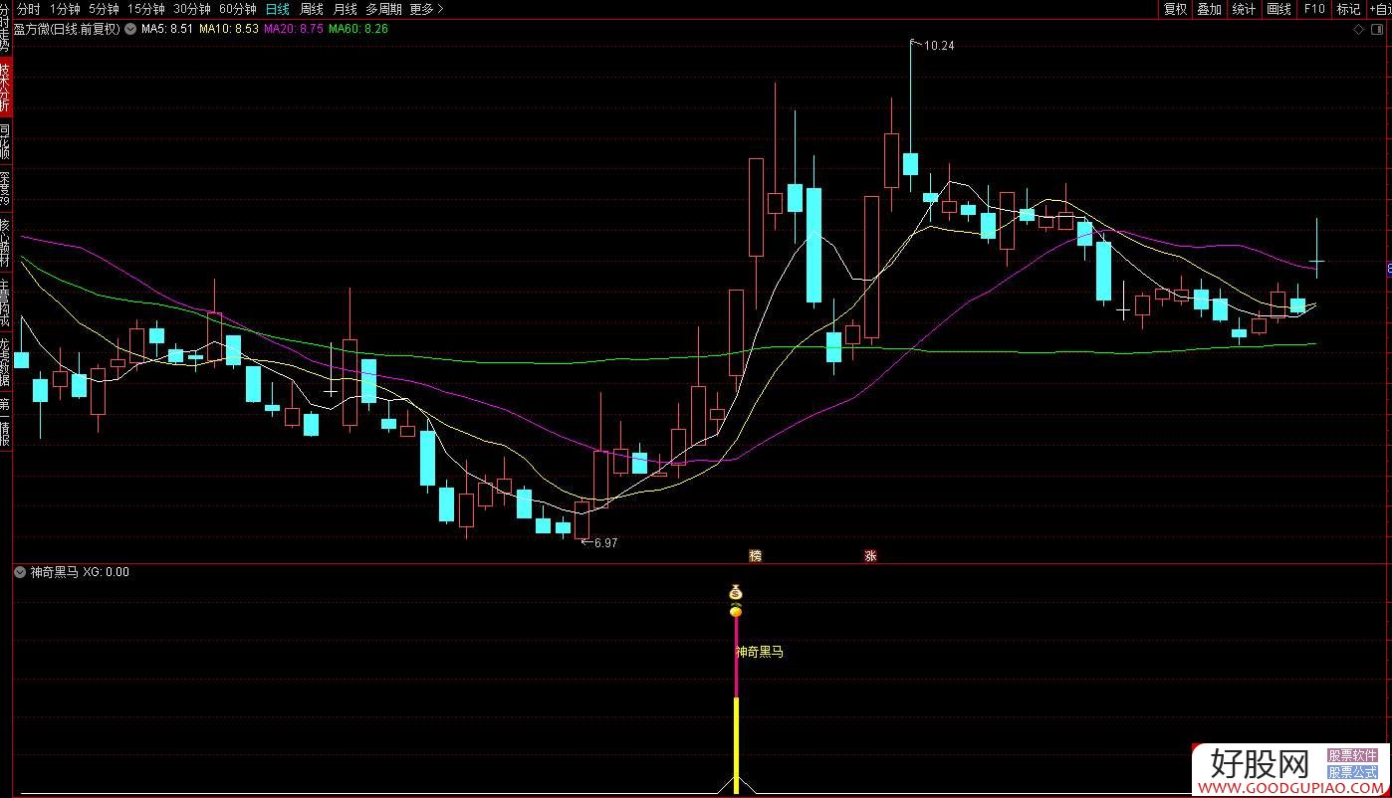
Task: Click the 10.24 high price label
Action: tap(939, 46)
